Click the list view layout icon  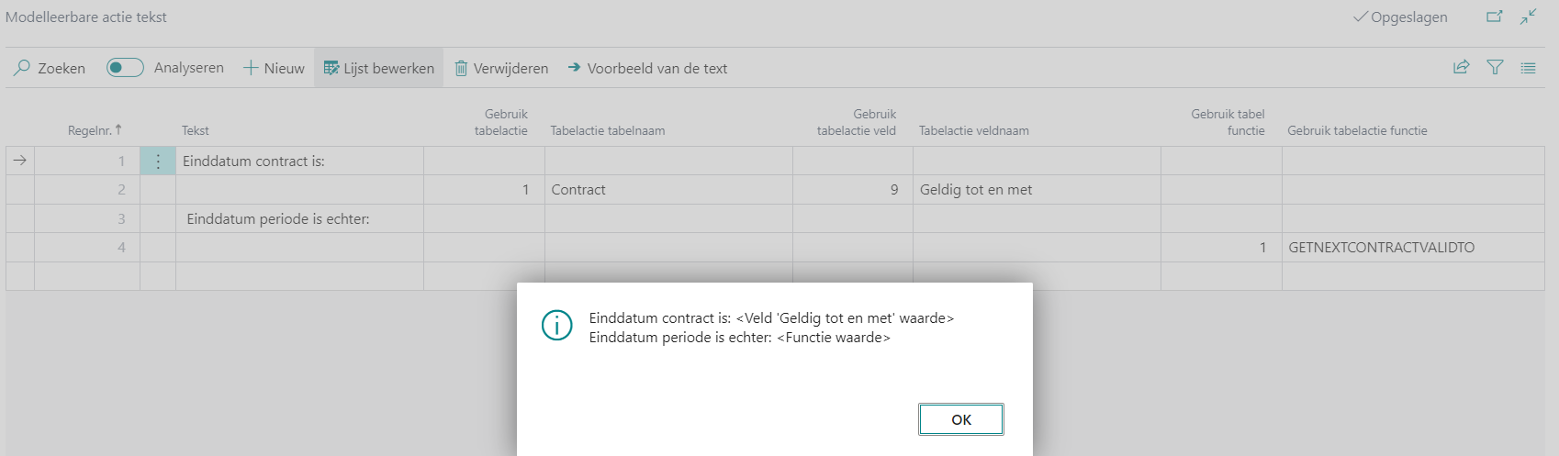point(1528,67)
